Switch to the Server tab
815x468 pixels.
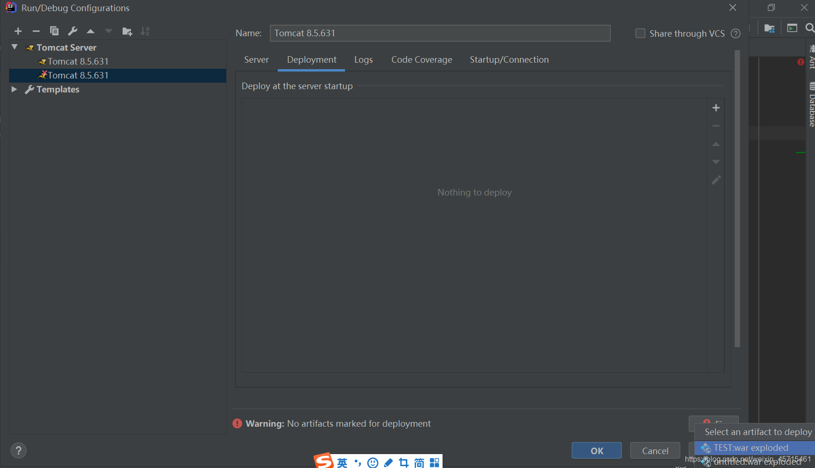[256, 59]
